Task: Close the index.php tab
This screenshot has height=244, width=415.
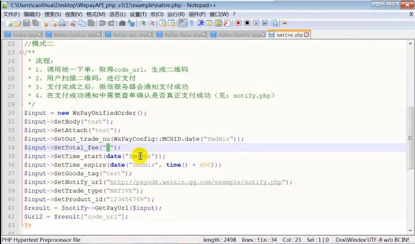Action: [39, 35]
